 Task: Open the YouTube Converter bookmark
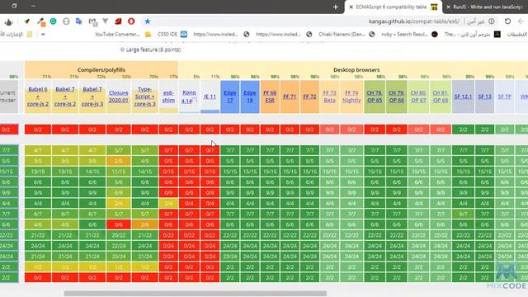(123, 35)
